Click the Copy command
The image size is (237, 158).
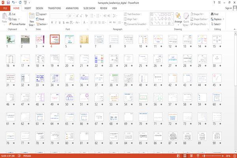point(13,19)
